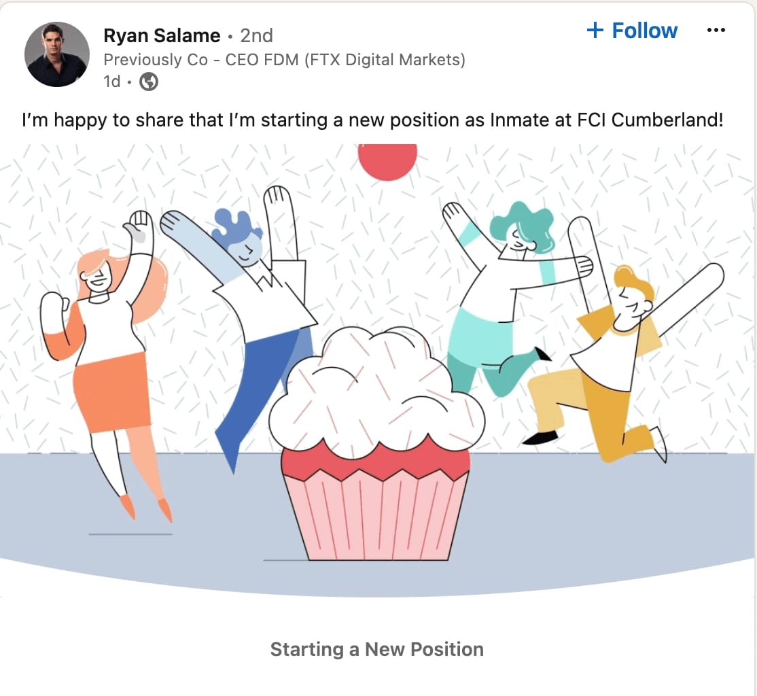Click the globe public-visibility icon
The image size is (757, 696).
[149, 82]
